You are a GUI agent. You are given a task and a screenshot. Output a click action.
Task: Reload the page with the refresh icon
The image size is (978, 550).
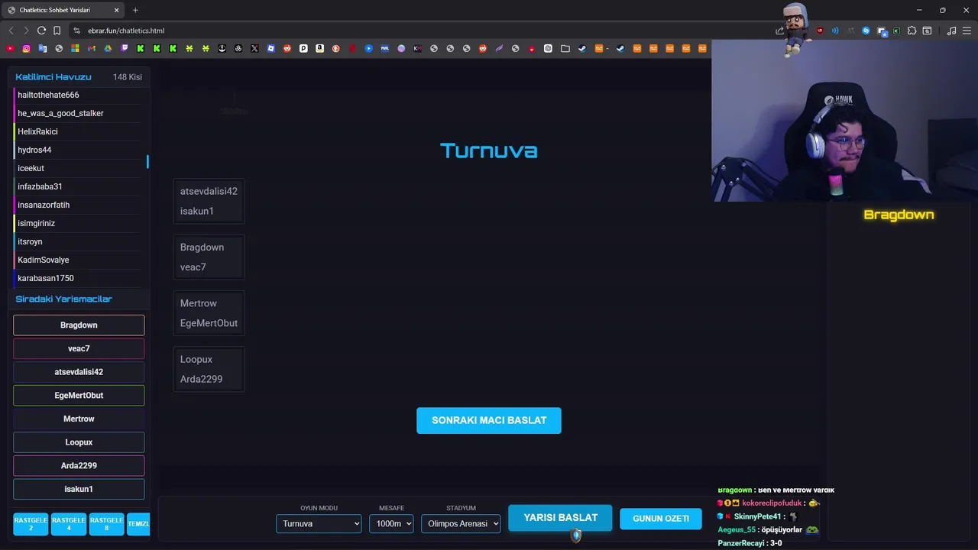[x=41, y=31]
